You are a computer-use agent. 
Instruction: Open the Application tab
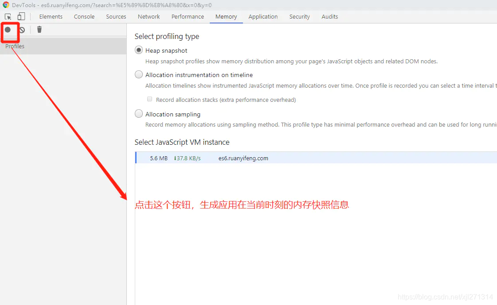[263, 16]
